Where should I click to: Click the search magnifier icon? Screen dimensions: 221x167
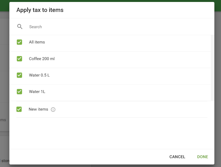coord(20,26)
